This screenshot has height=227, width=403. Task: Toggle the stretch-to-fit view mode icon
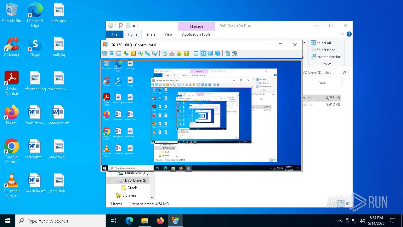click(x=203, y=53)
